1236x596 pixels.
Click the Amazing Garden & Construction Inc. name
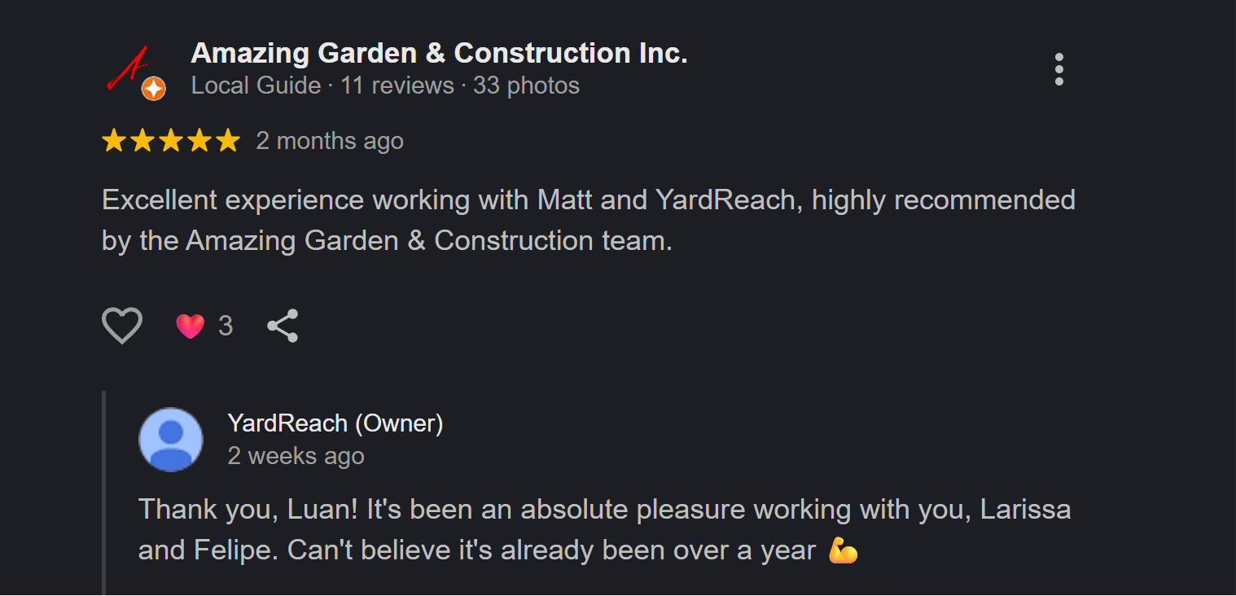pos(440,52)
